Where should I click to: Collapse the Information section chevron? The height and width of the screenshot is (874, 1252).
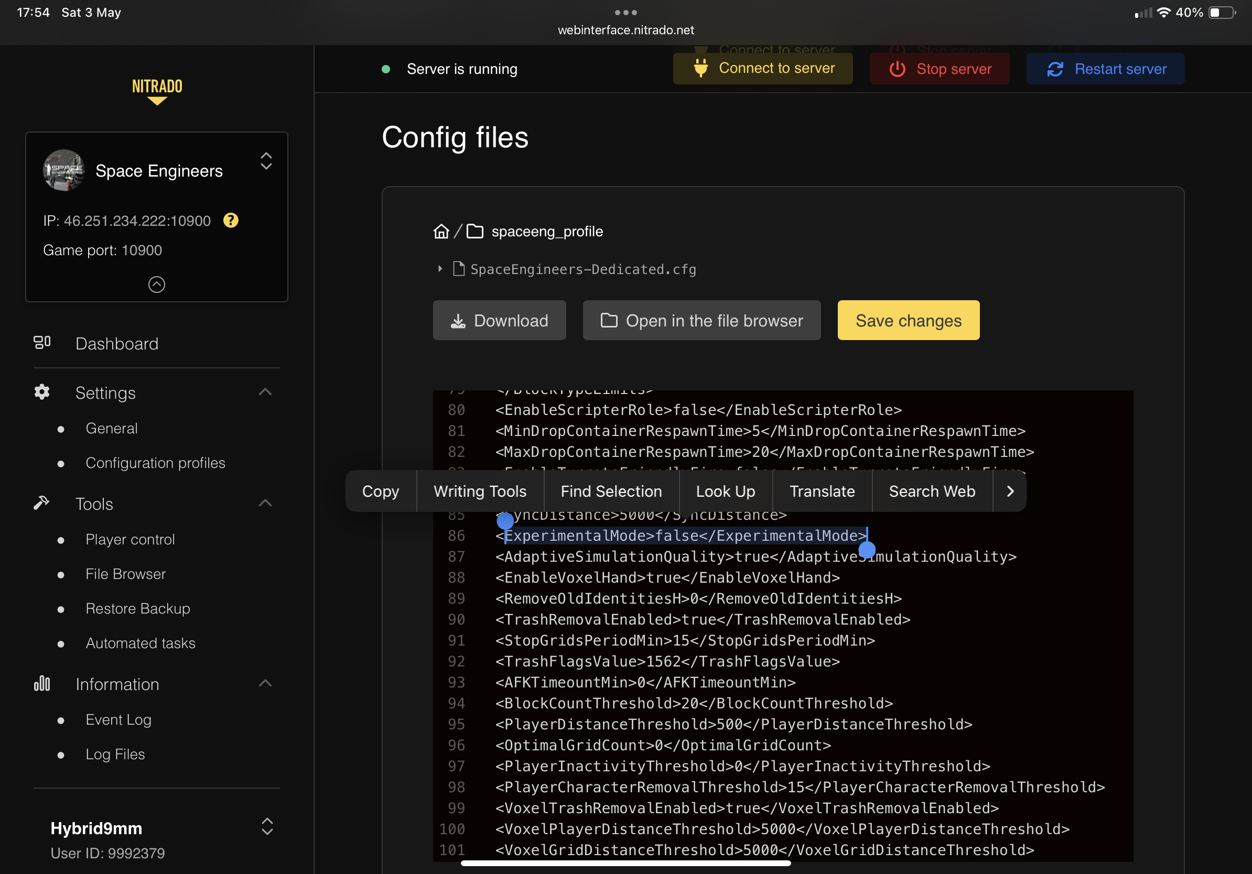(265, 683)
